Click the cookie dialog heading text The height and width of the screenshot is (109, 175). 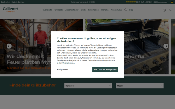coord(86,40)
